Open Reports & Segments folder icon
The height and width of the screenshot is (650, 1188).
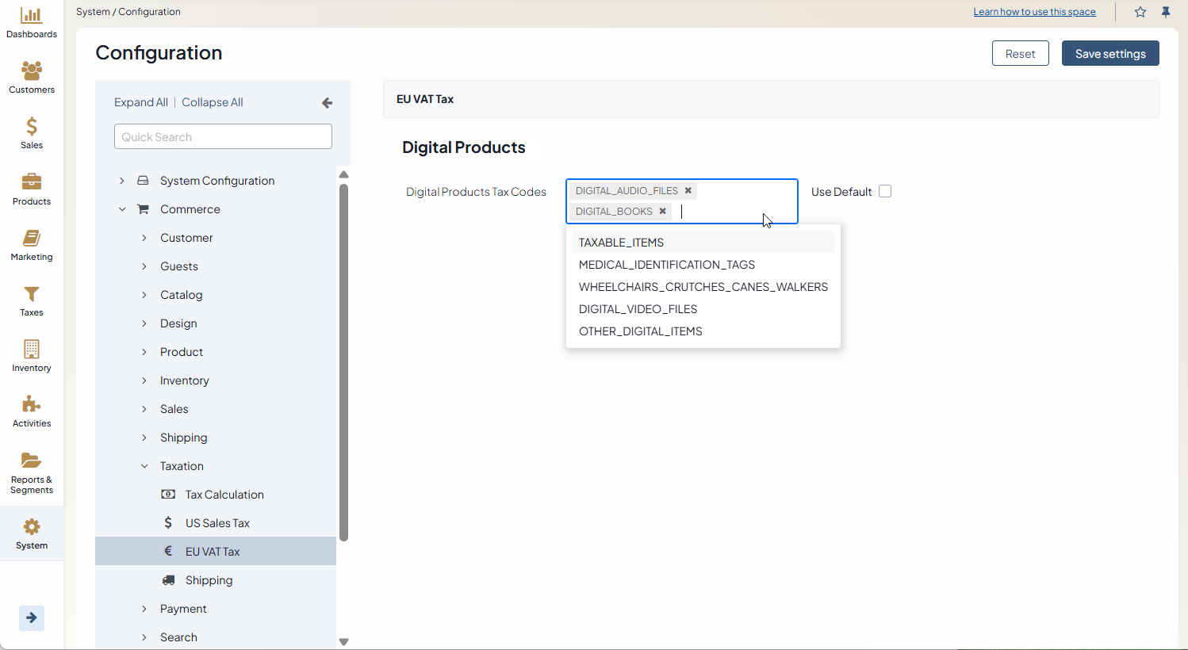point(32,471)
